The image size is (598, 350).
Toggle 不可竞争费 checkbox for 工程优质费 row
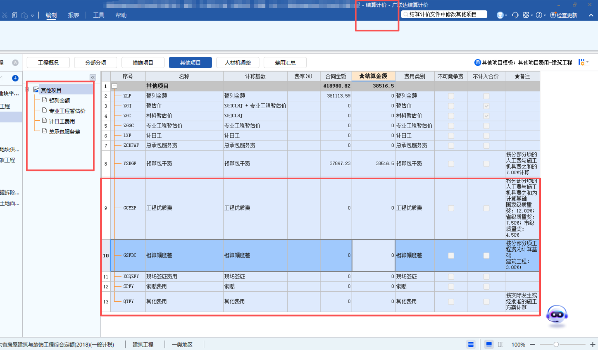[x=450, y=208]
